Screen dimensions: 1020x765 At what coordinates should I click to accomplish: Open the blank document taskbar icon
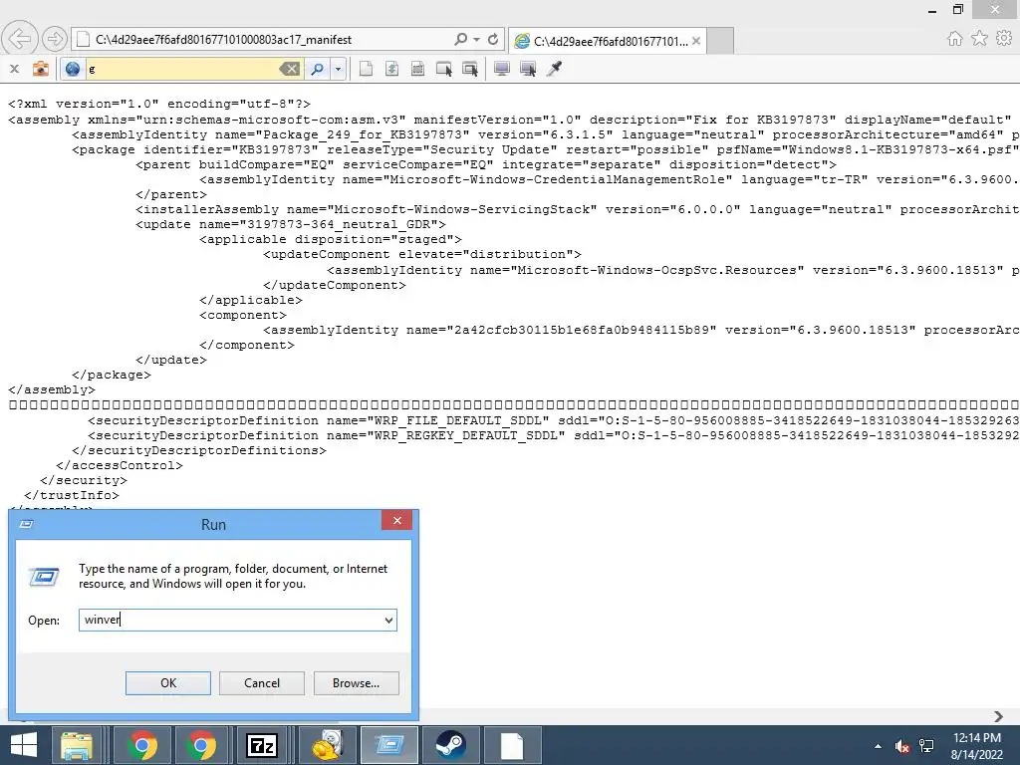coord(511,745)
